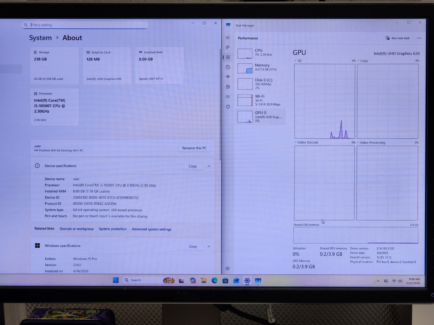Collapse Windows specifications section
This screenshot has height=325, width=434.
(x=209, y=246)
